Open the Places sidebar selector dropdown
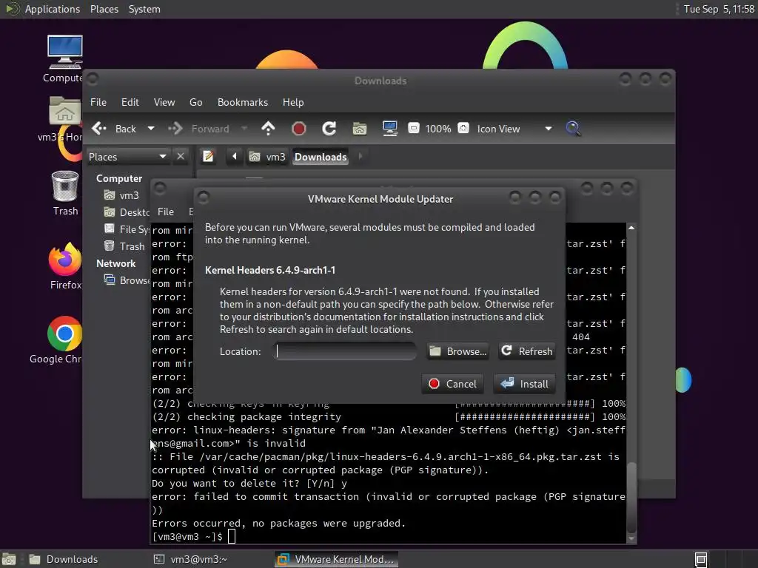 [127, 157]
